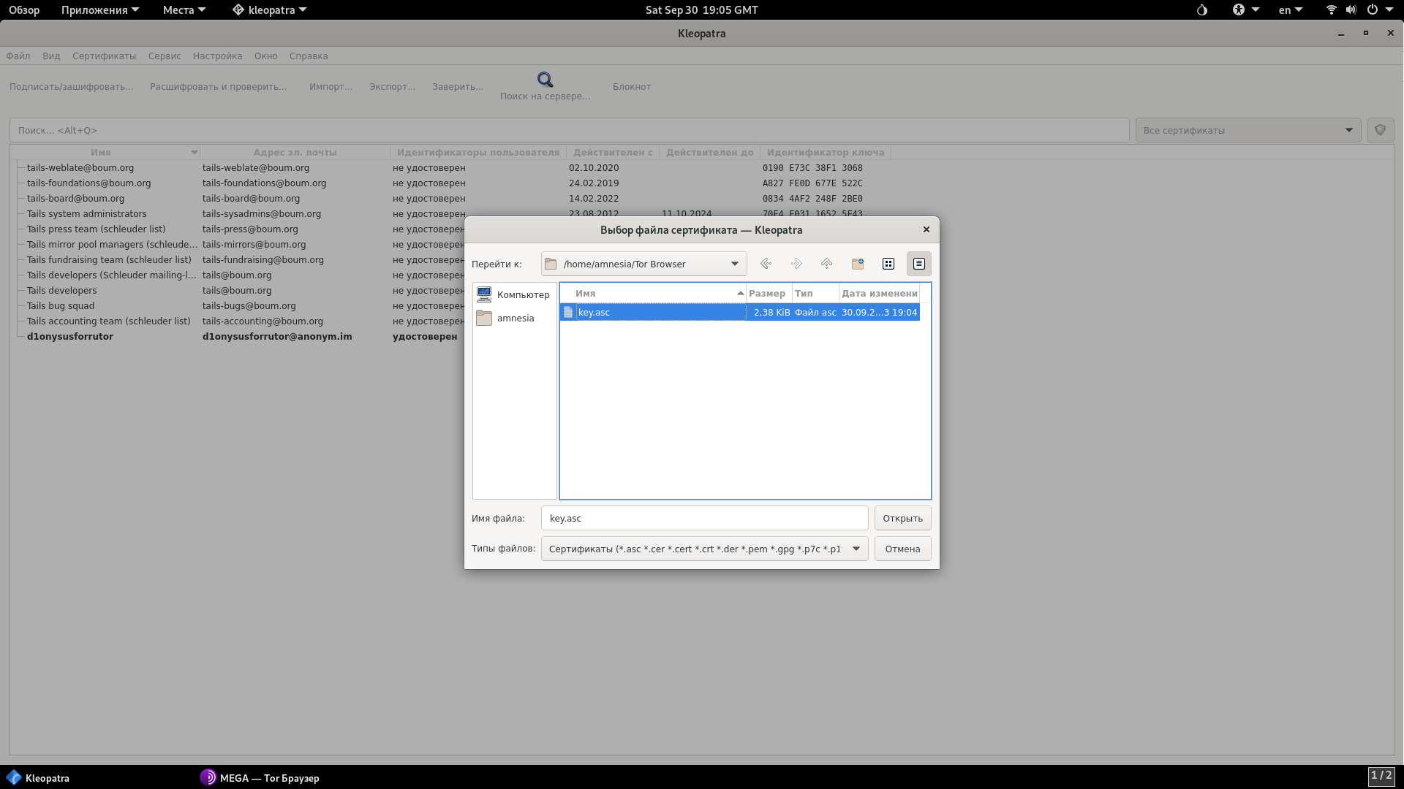The height and width of the screenshot is (789, 1404).
Task: Go up to parent folder icon
Action: pyautogui.click(x=826, y=264)
